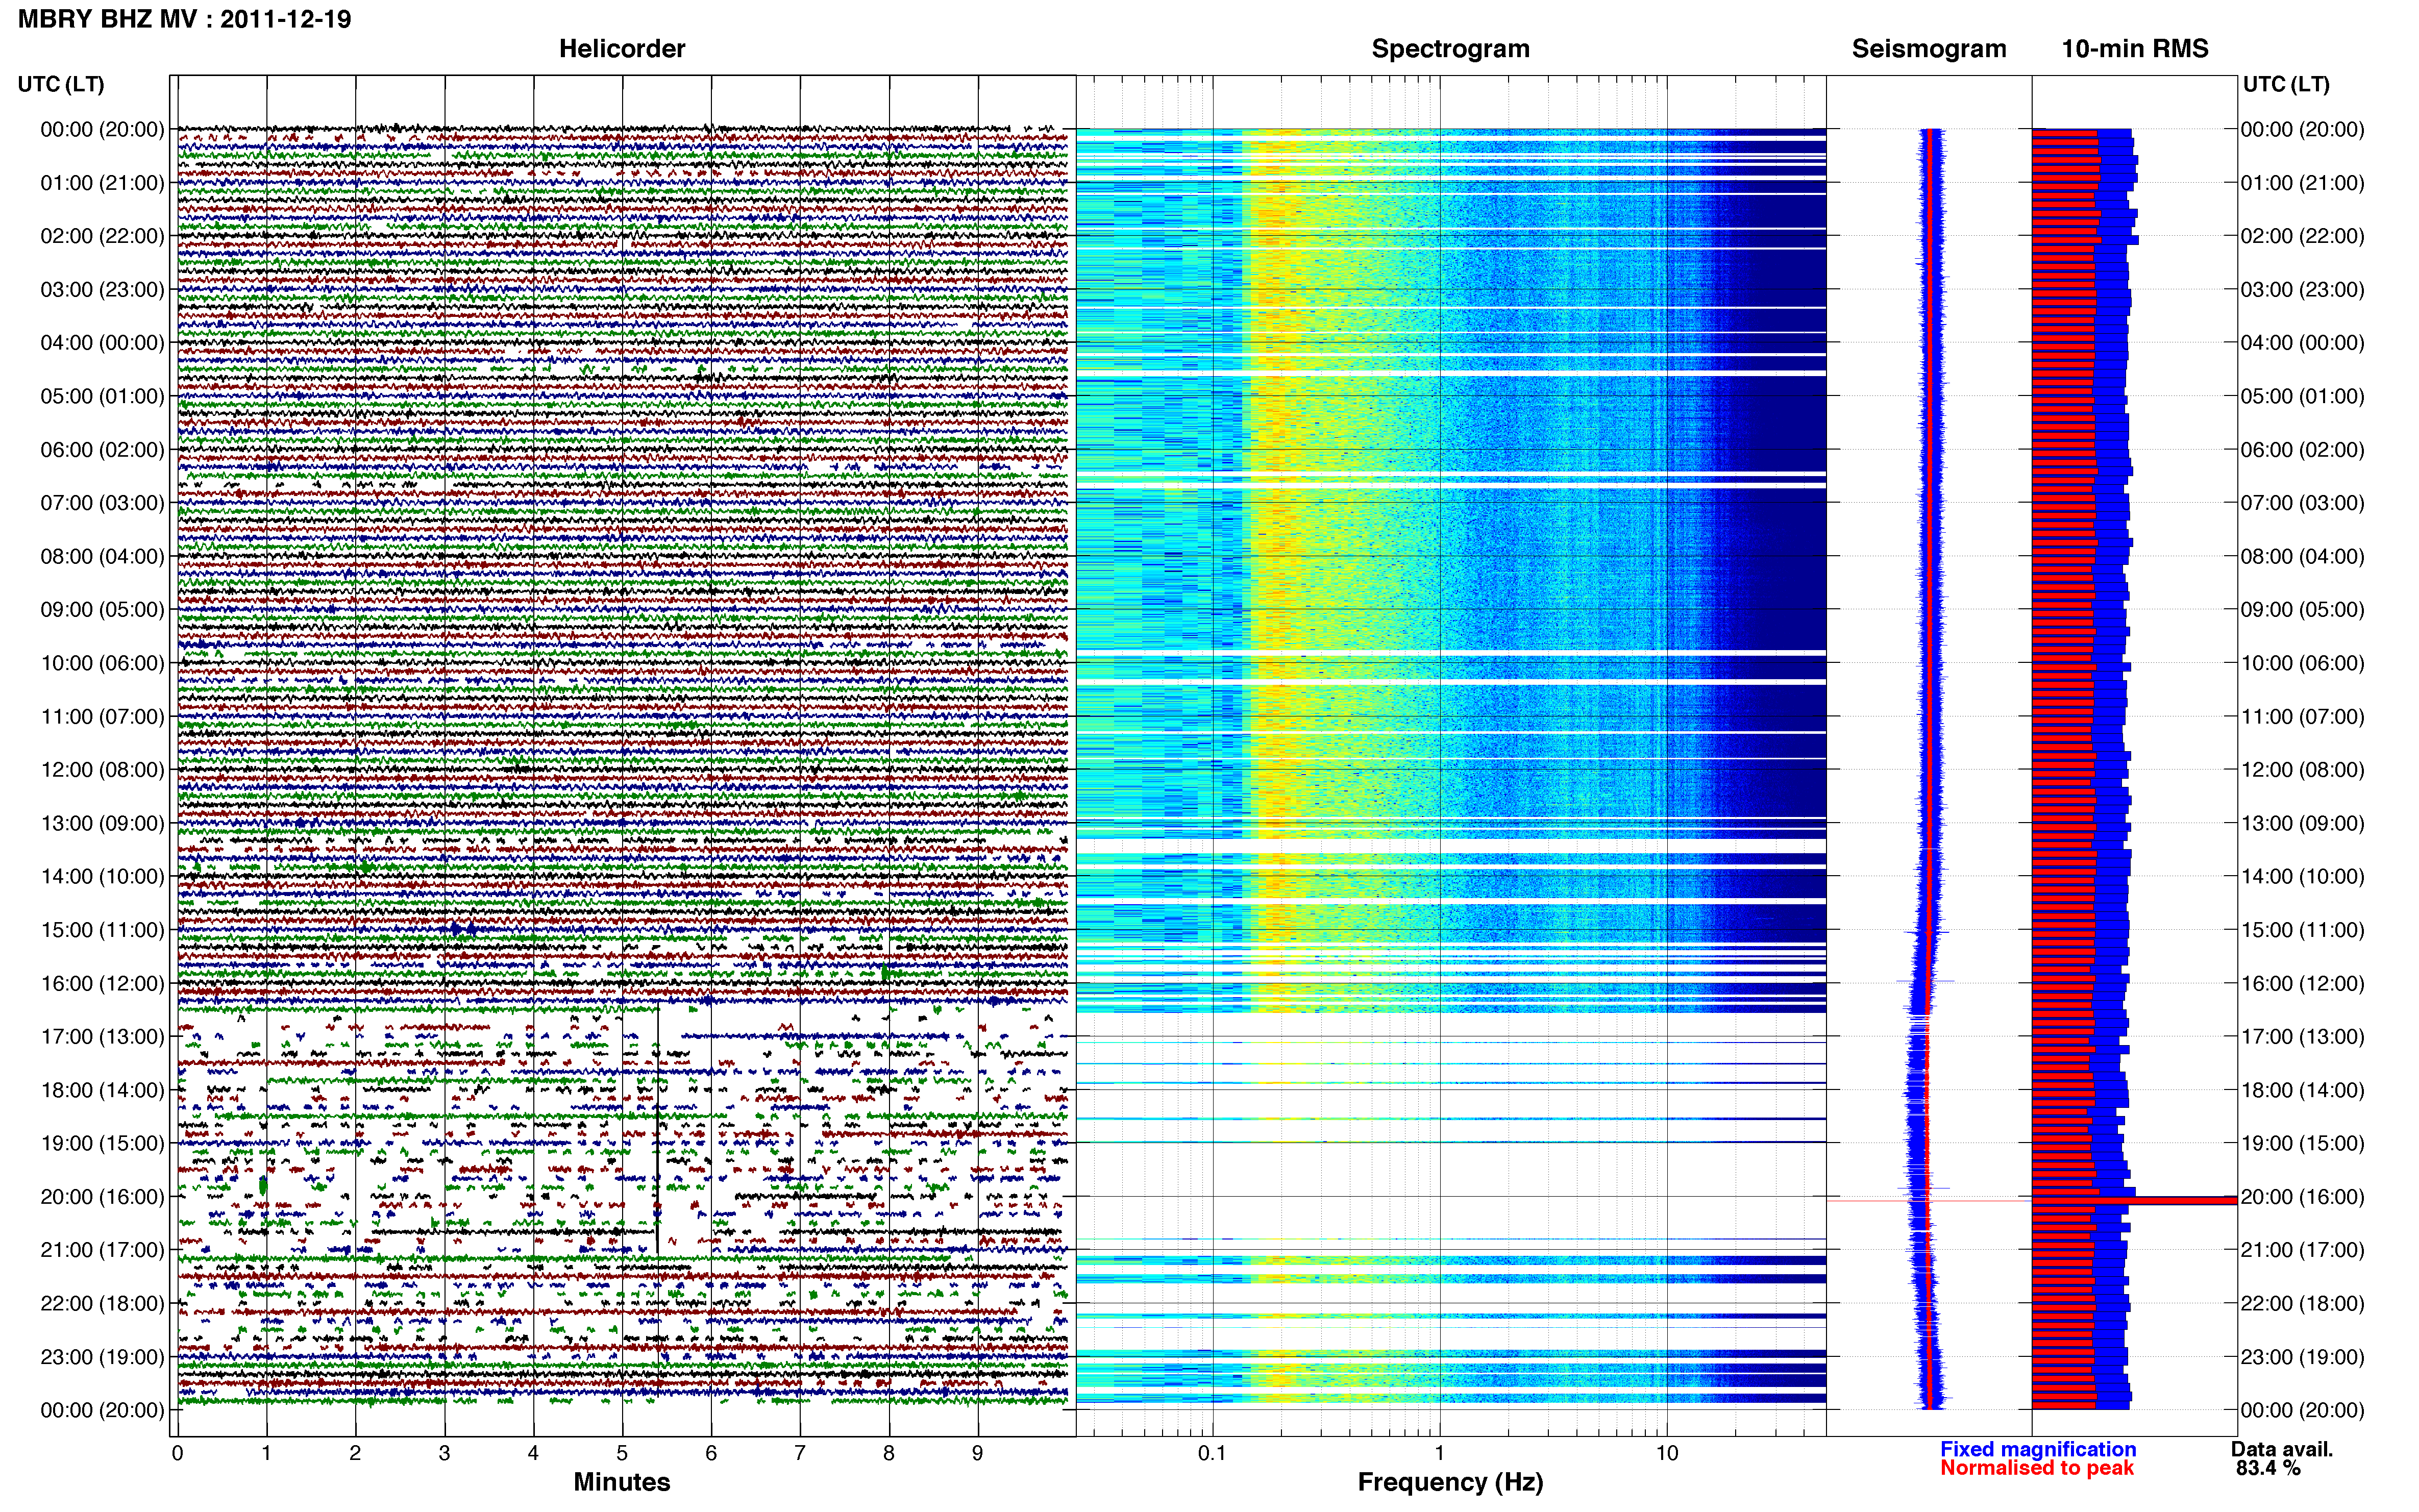
Task: Click the right 'UTC (LT)' axis label
Action: point(2286,84)
